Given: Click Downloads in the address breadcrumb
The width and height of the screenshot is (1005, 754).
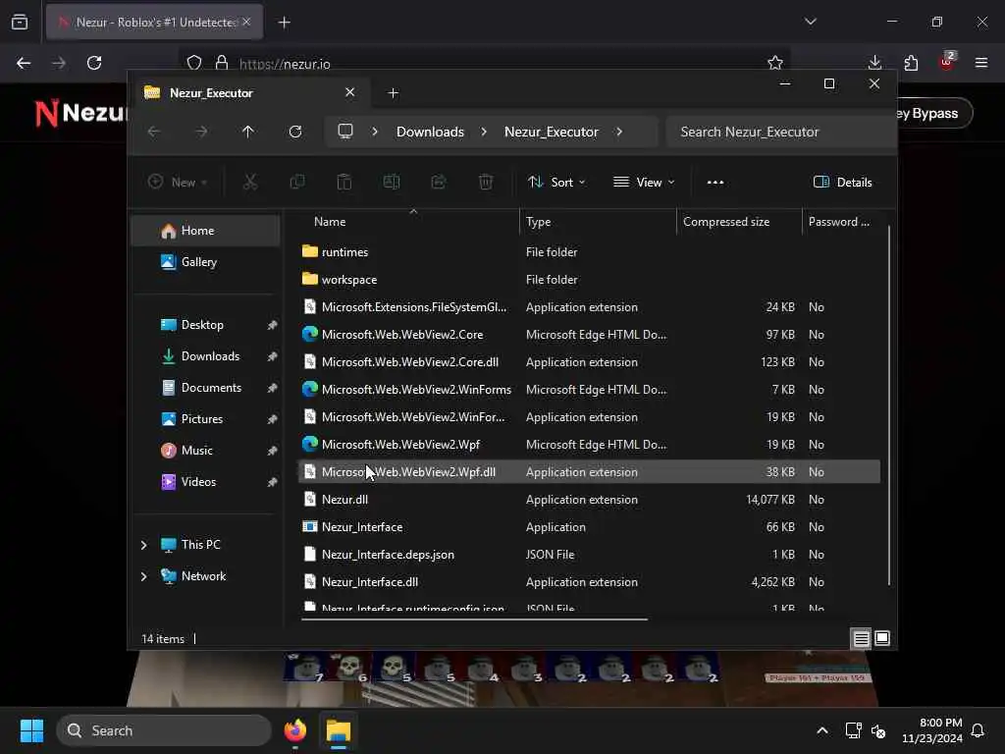Looking at the screenshot, I should (430, 132).
